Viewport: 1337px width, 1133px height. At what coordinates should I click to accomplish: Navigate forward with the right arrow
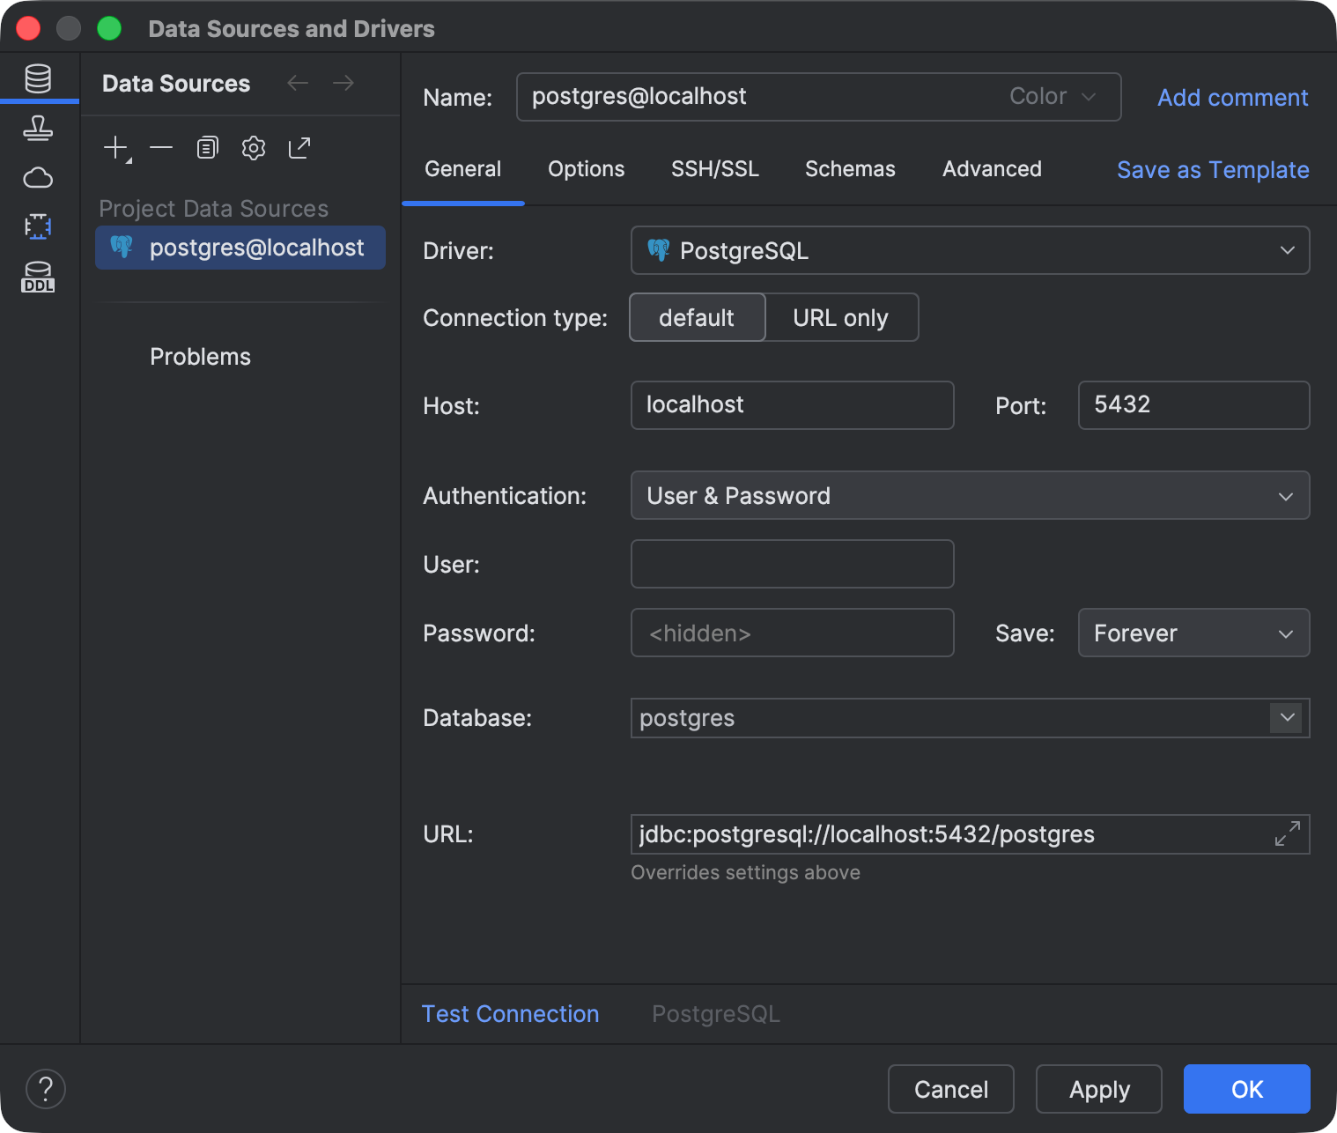pyautogui.click(x=343, y=83)
